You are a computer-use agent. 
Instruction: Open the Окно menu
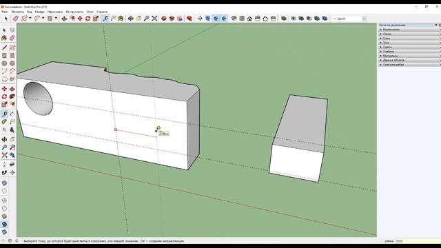point(90,12)
